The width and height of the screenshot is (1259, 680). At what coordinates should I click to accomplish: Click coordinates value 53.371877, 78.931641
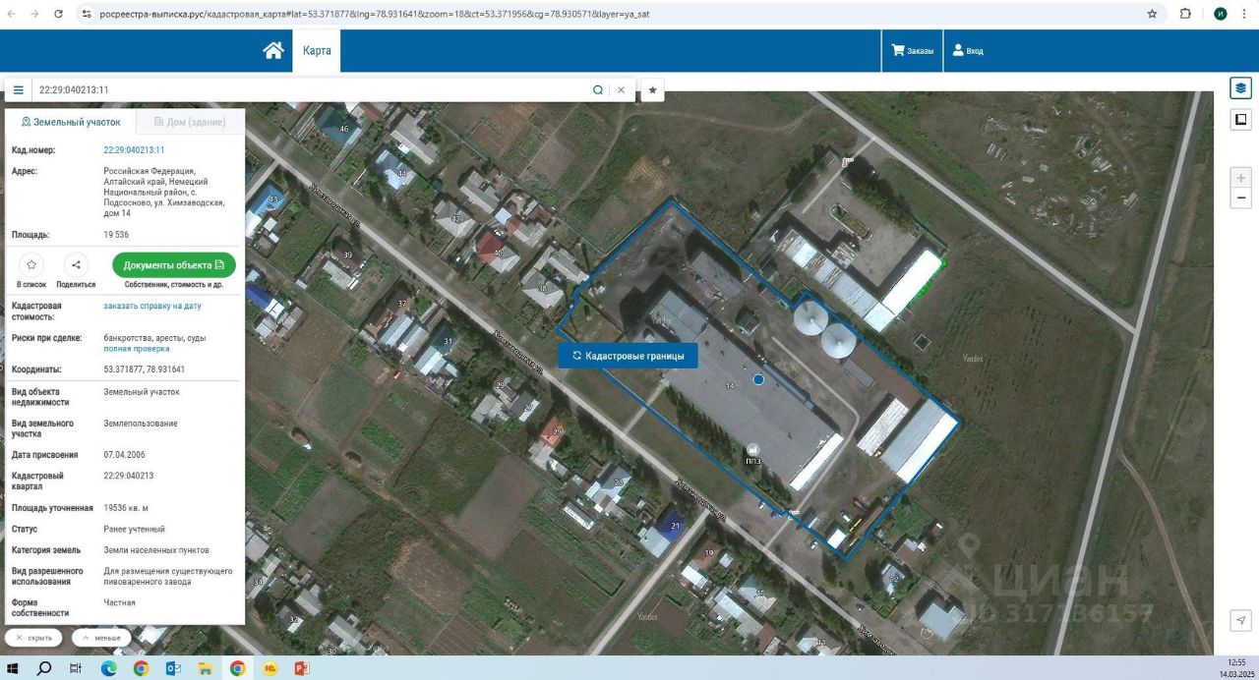(x=144, y=369)
